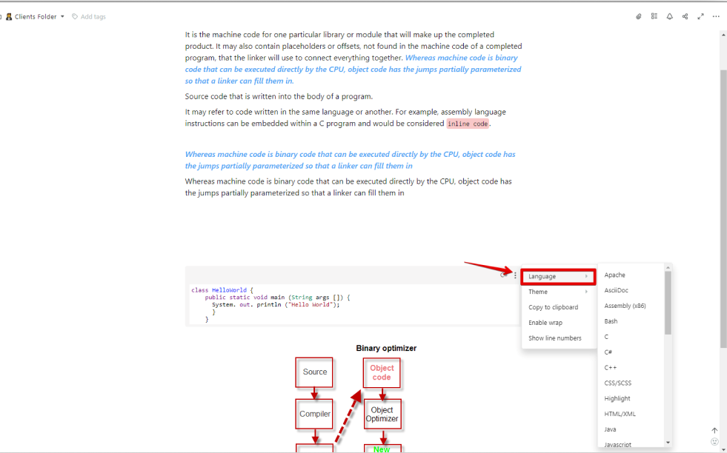Click Copy to clipboard
Viewport: 727px width, 453px height.
(x=553, y=307)
